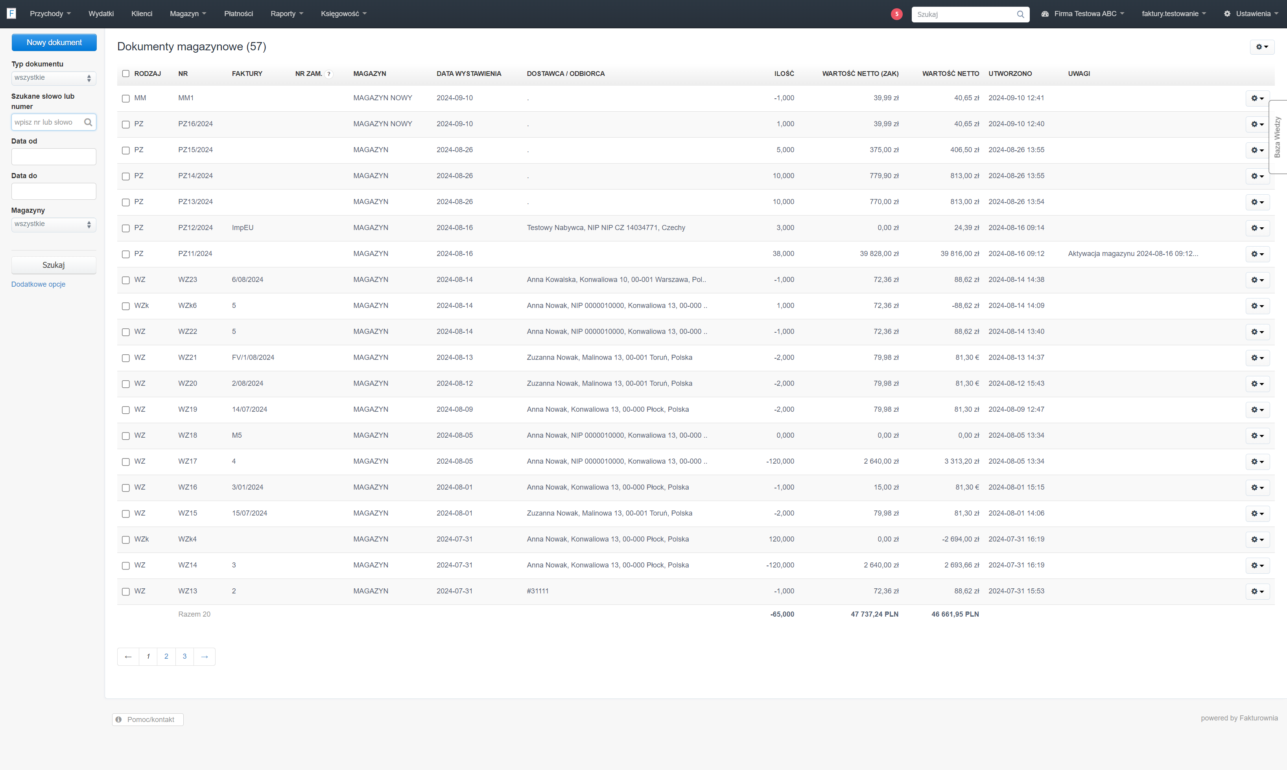
Task: Open the Płatności menu item
Action: (x=239, y=14)
